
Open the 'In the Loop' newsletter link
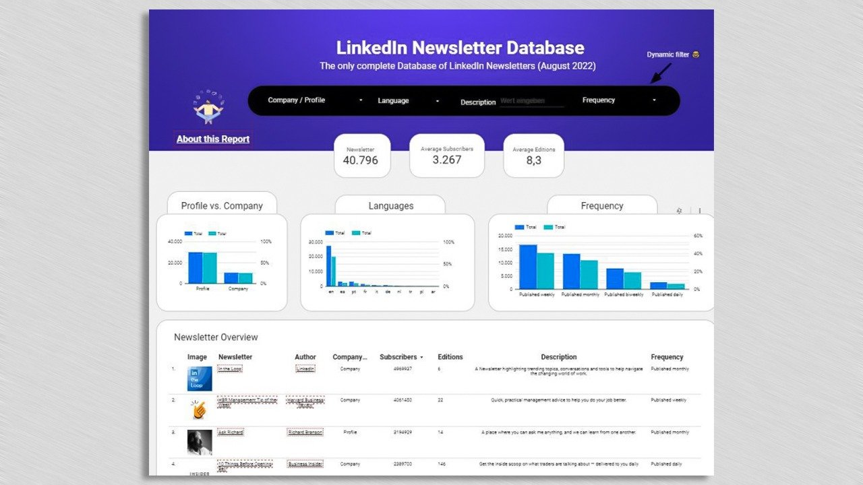pos(230,369)
